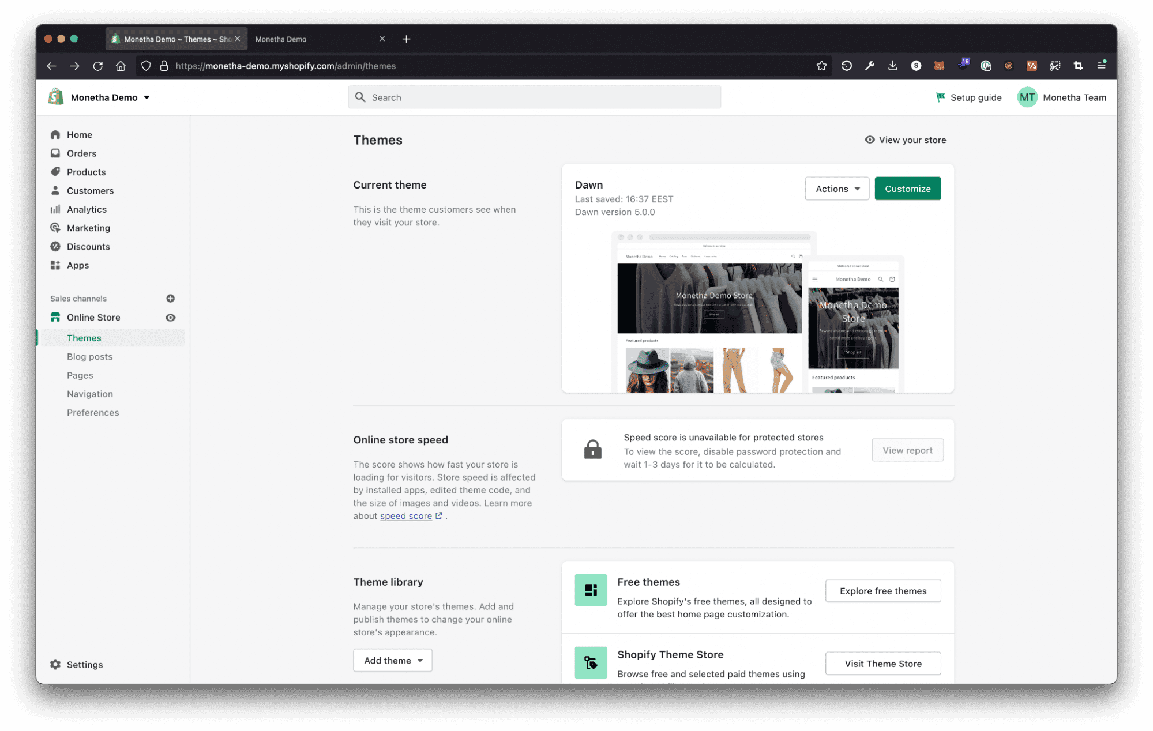Open the wrench developer tools icon
This screenshot has width=1153, height=731.
click(870, 66)
